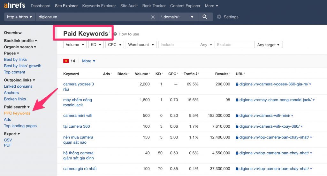Open Top content report
The width and height of the screenshot is (327, 176).
coord(14,72)
